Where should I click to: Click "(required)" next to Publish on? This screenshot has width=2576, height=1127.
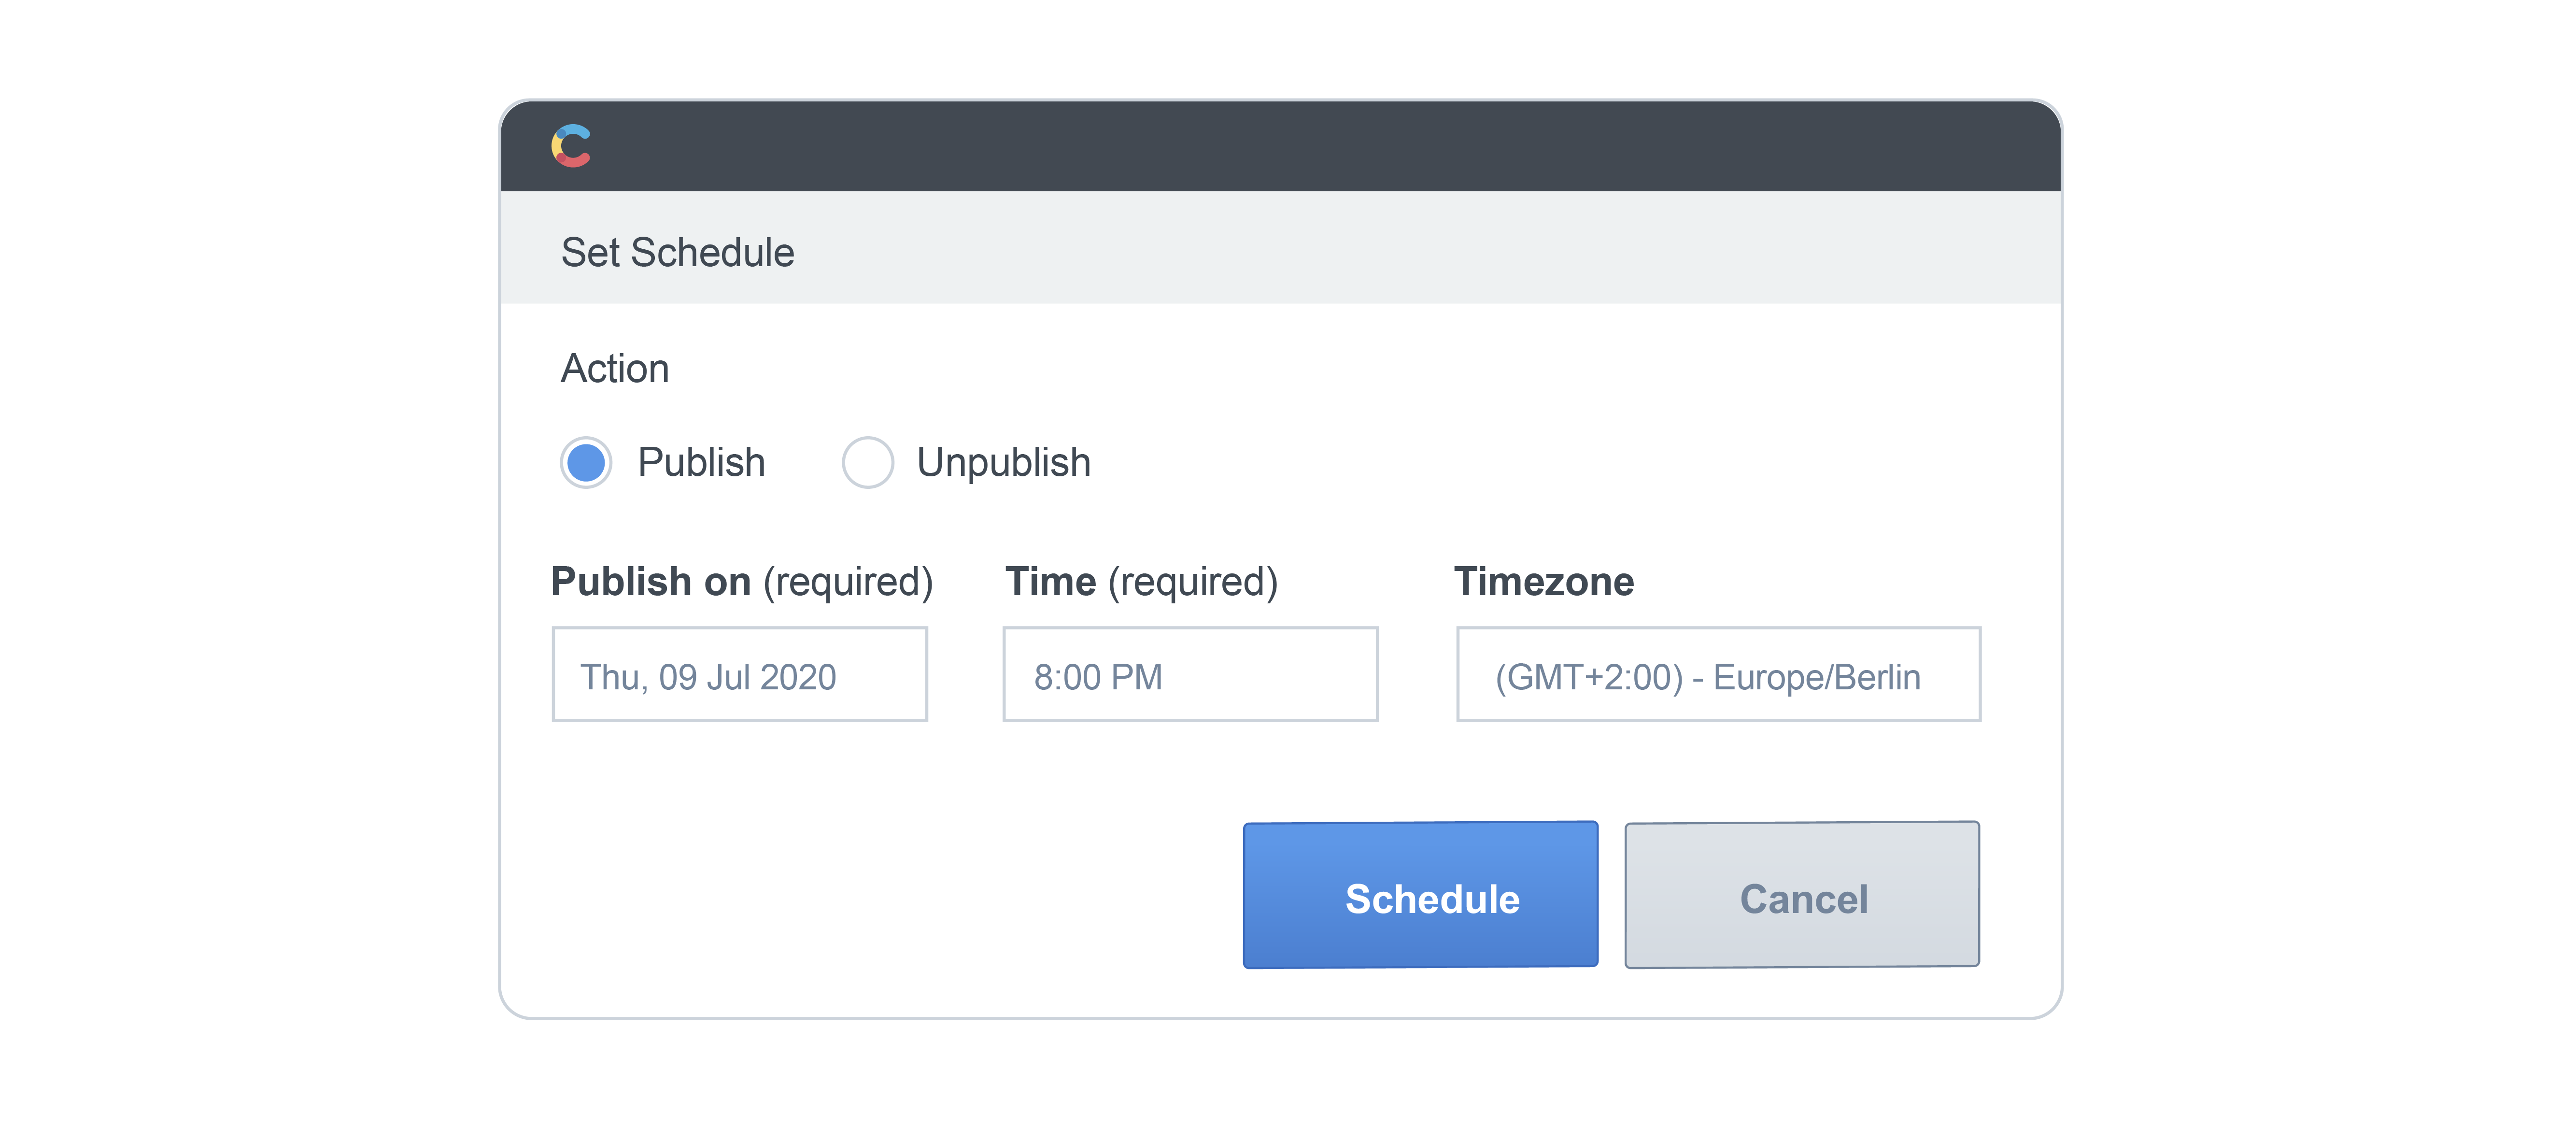point(848,582)
